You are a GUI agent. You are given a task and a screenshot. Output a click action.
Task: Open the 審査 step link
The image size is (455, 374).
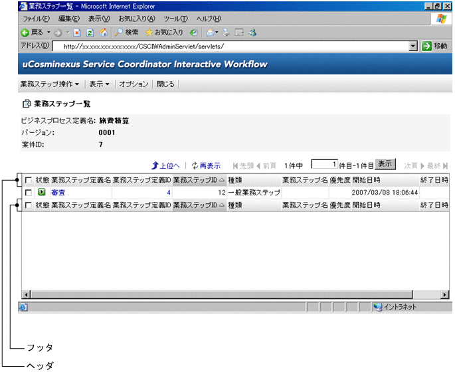[x=58, y=193]
